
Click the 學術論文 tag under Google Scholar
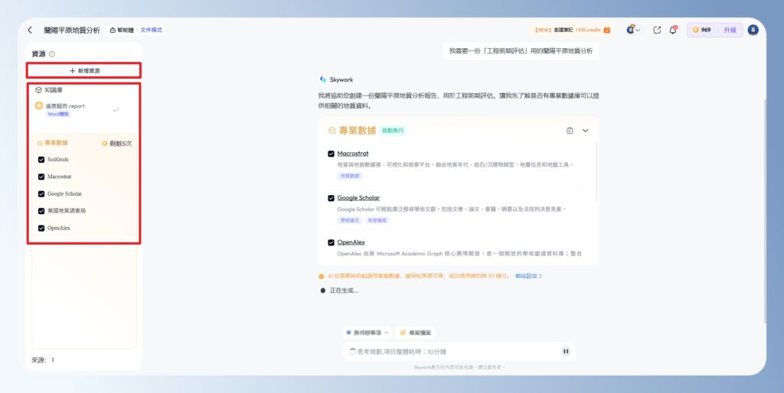coord(349,220)
